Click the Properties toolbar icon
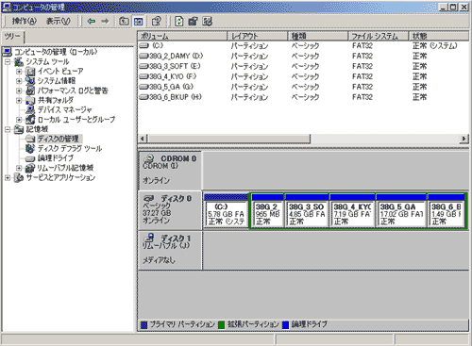The height and width of the screenshot is (346, 472). click(157, 22)
